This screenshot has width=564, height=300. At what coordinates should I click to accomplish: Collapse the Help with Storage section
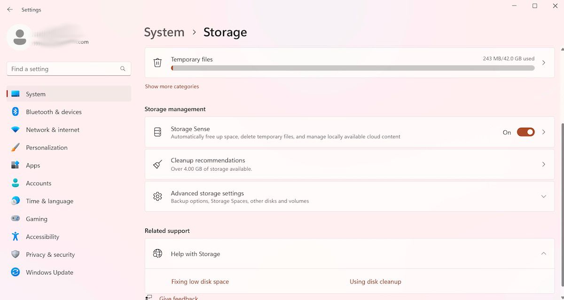tap(544, 253)
